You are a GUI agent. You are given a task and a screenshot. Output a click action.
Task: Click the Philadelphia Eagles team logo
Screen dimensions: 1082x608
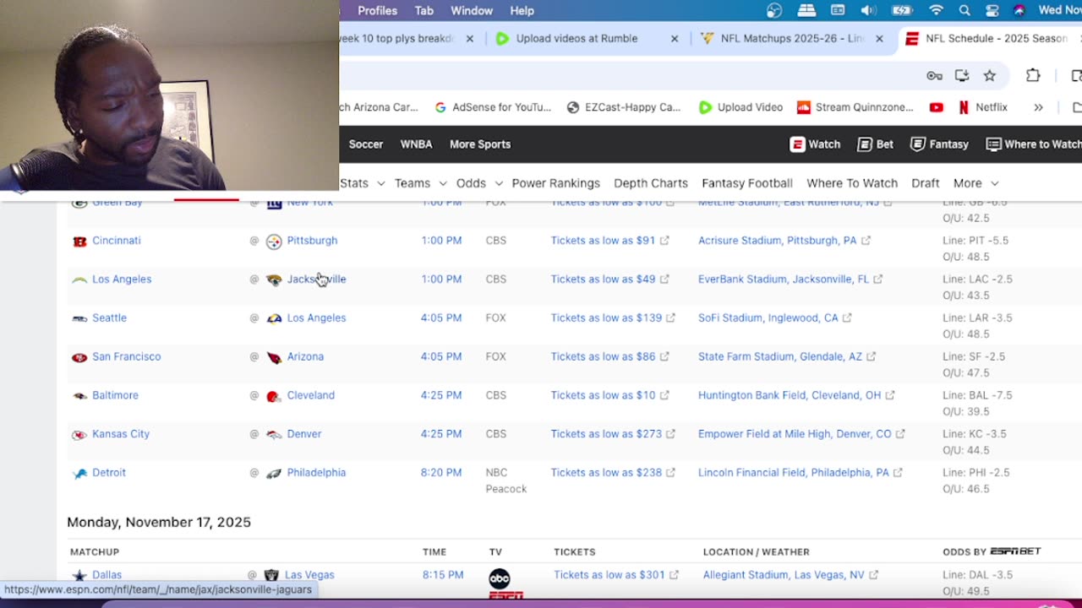(274, 474)
